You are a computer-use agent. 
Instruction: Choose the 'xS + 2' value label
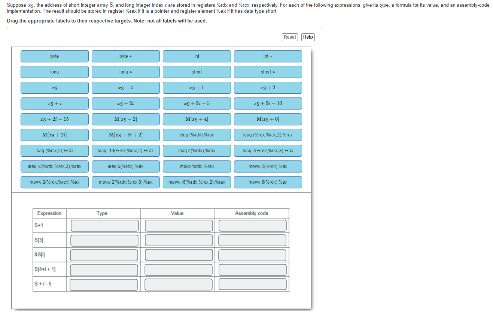pos(268,88)
